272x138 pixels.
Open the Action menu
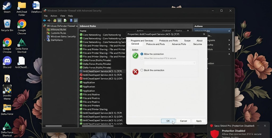54,16
